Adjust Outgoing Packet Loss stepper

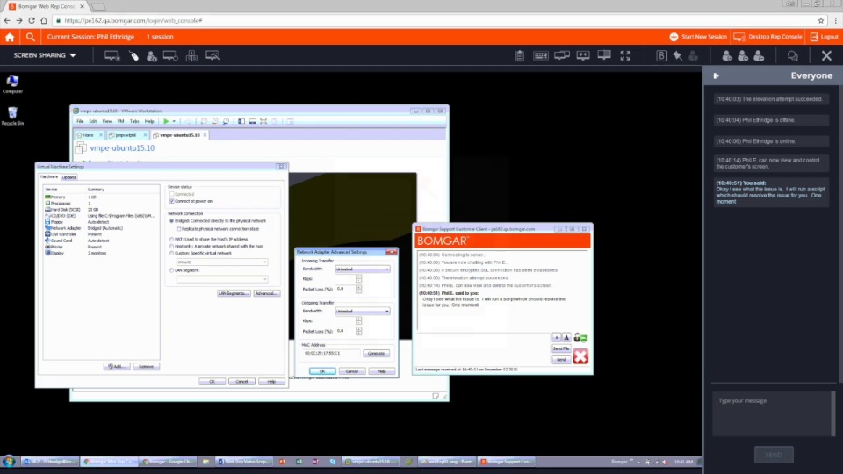click(x=358, y=332)
